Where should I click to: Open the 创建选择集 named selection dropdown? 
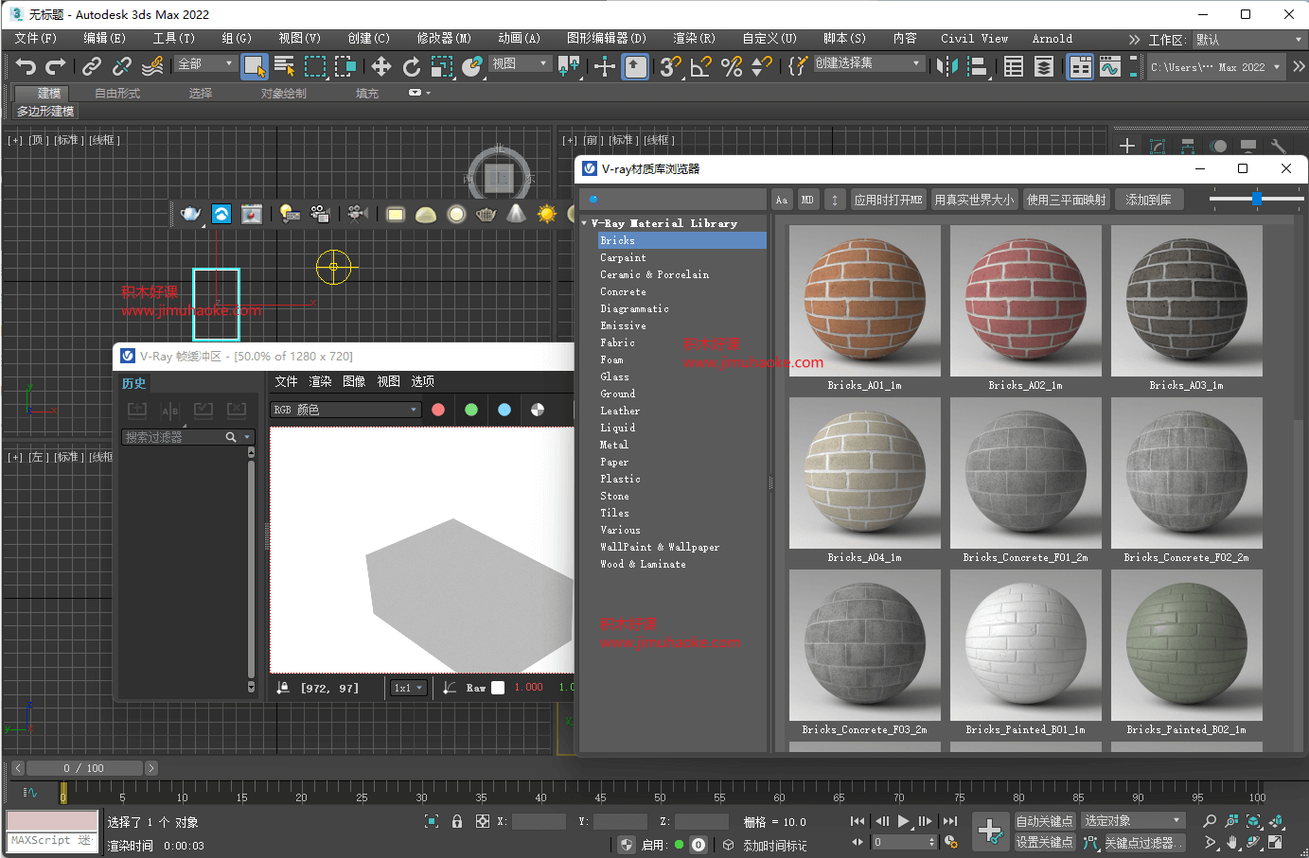(x=868, y=63)
